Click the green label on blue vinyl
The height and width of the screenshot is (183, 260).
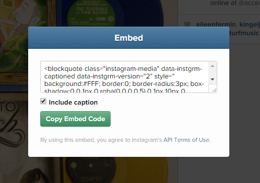point(91,14)
